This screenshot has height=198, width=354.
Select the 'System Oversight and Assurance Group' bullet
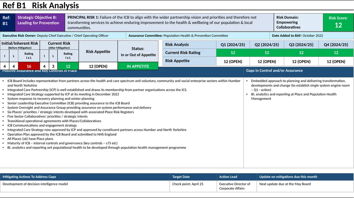[x=79, y=107]
